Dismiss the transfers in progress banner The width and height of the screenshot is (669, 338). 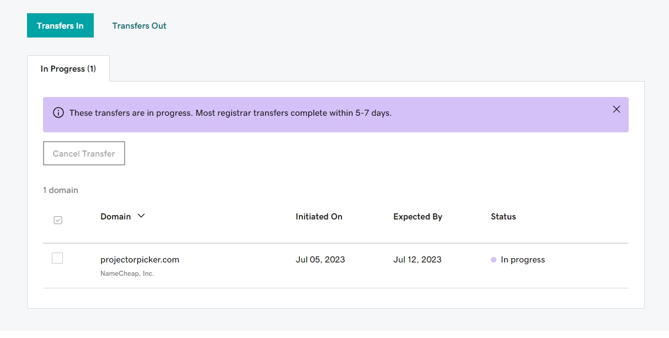pyautogui.click(x=617, y=109)
